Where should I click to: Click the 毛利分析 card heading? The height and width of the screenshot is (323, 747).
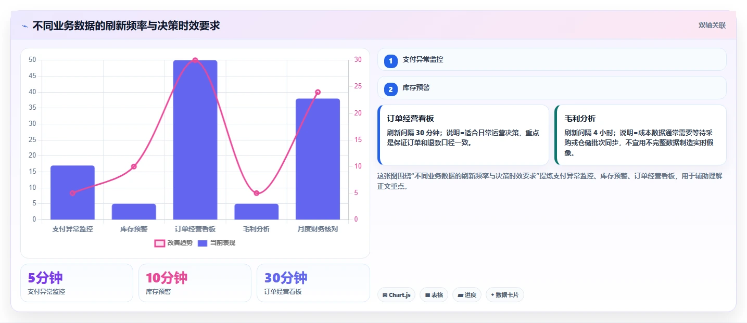click(x=580, y=118)
